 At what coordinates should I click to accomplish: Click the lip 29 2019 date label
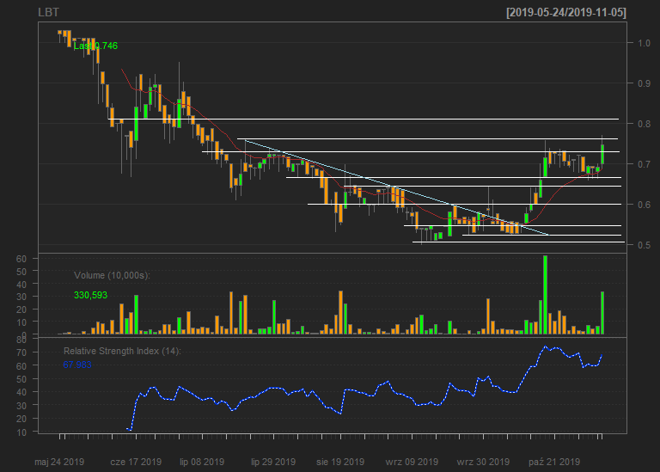273,462
